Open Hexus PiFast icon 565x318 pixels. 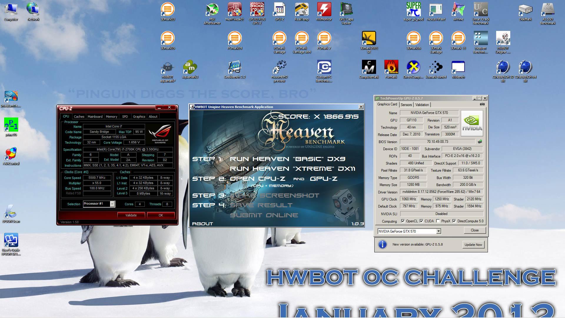pos(436,12)
